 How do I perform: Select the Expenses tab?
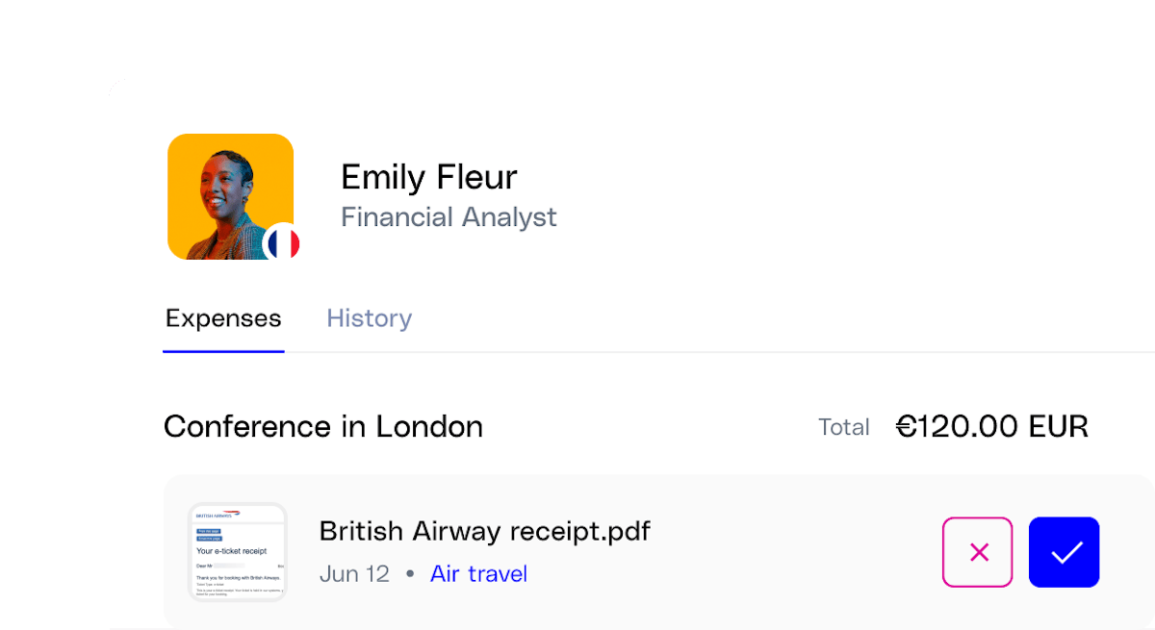[x=223, y=318]
